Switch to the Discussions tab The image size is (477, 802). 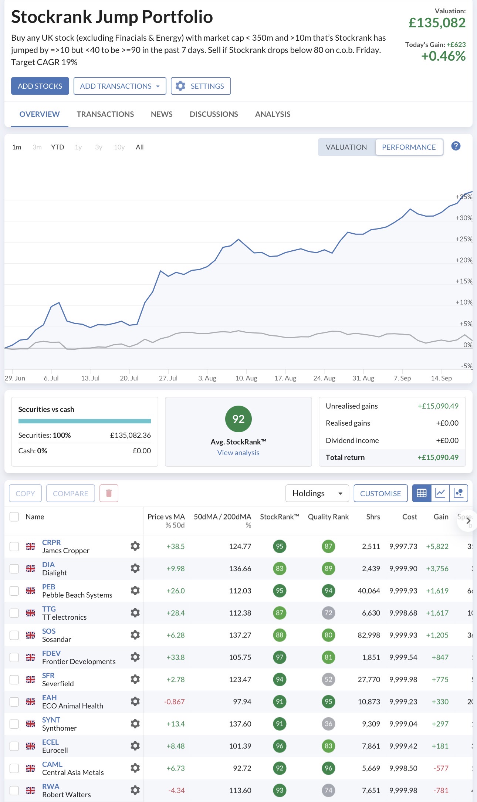click(214, 114)
